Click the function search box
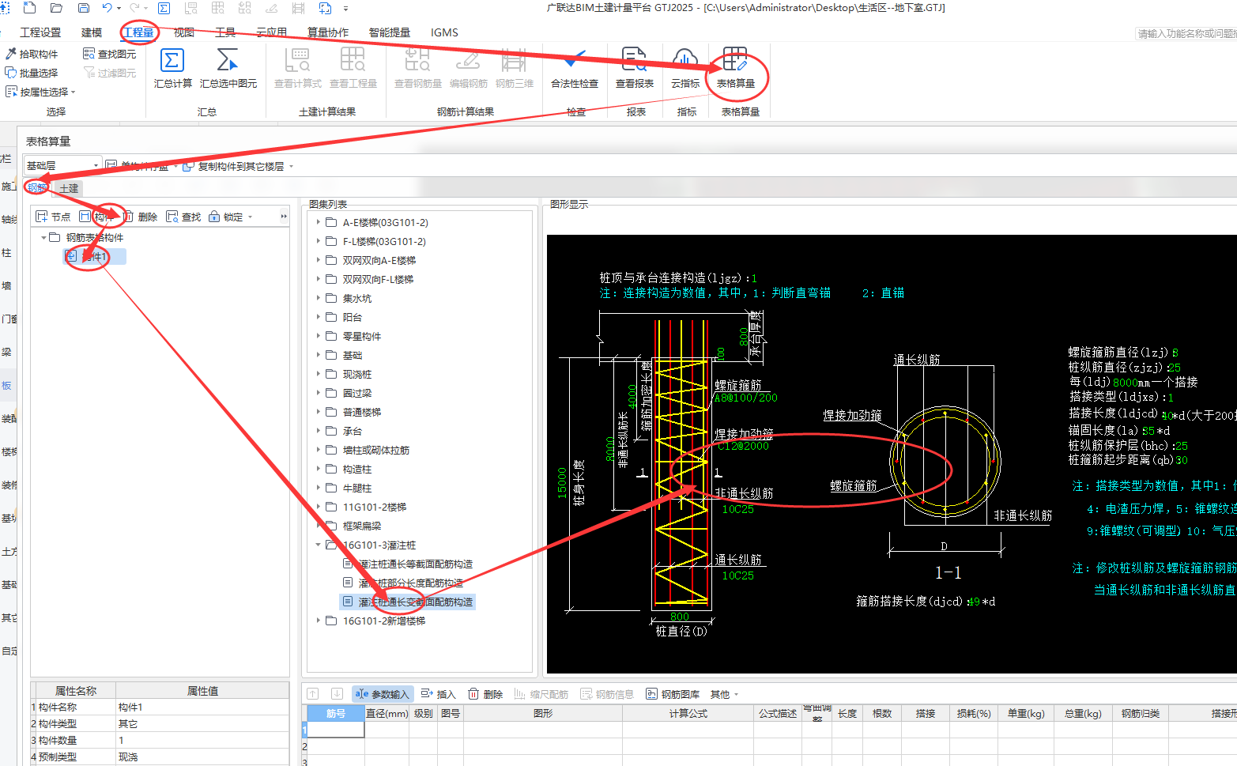 point(1186,33)
